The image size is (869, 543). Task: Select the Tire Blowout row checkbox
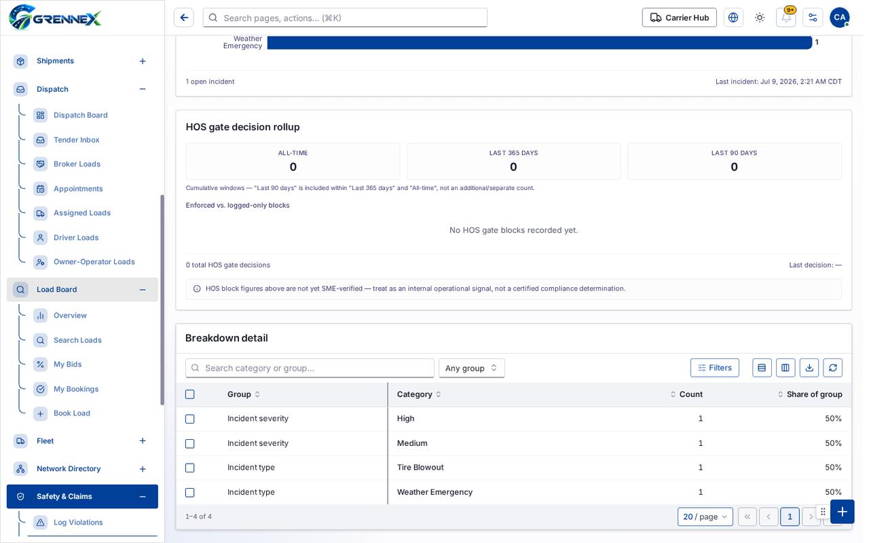(190, 468)
